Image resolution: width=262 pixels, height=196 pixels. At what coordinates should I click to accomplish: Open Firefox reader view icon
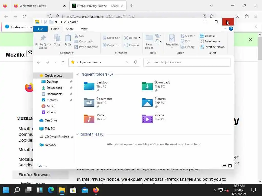[x=204, y=16]
